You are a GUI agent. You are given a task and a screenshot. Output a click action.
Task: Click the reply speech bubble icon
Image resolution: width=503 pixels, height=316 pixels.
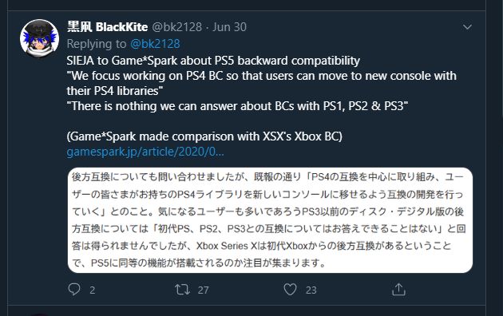74,290
